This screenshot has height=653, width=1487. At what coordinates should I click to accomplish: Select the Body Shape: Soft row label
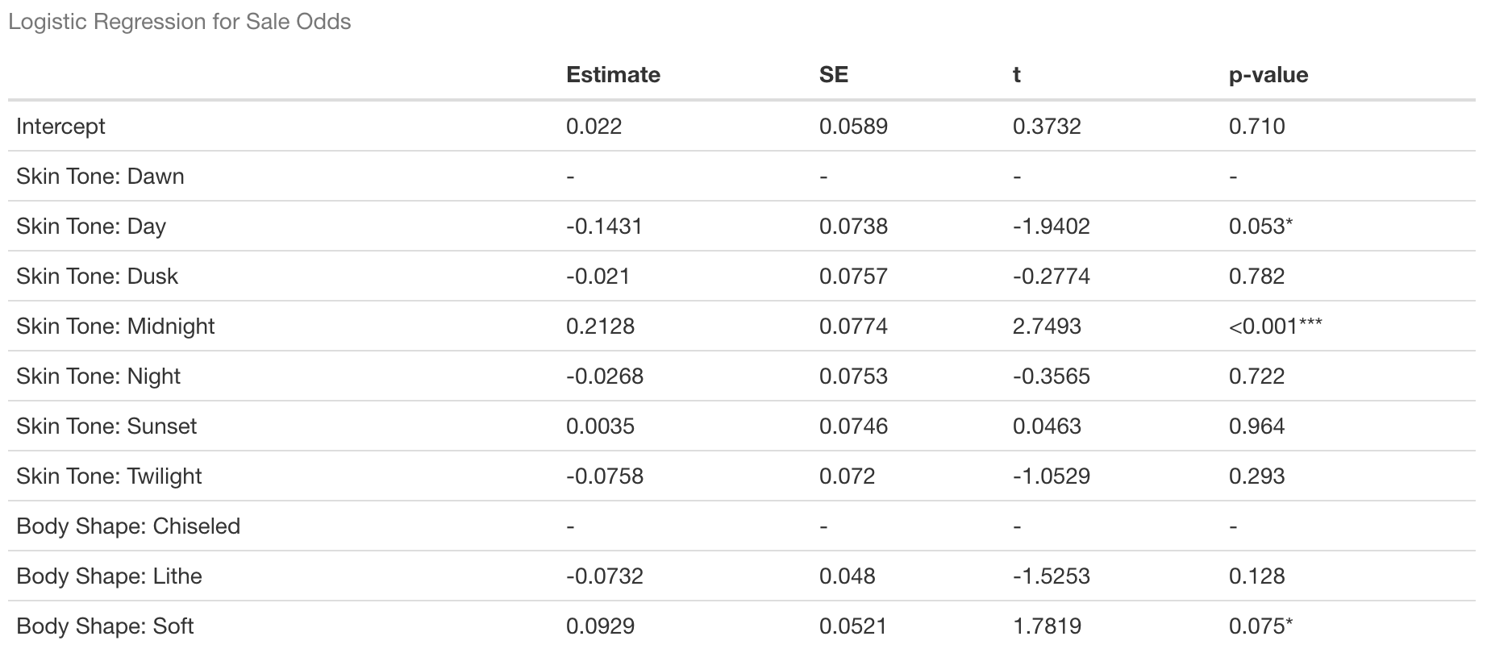click(x=105, y=626)
